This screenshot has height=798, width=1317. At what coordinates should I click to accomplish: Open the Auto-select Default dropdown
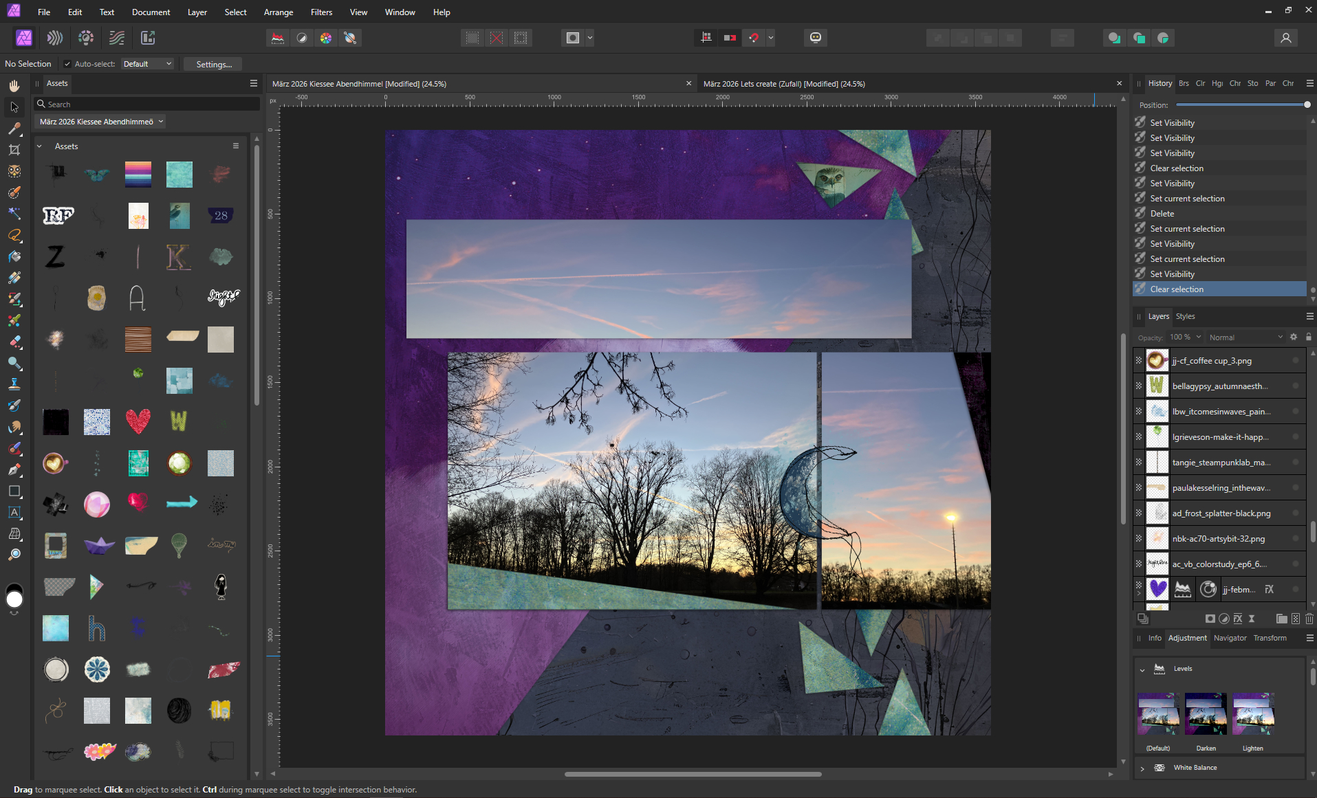[147, 64]
